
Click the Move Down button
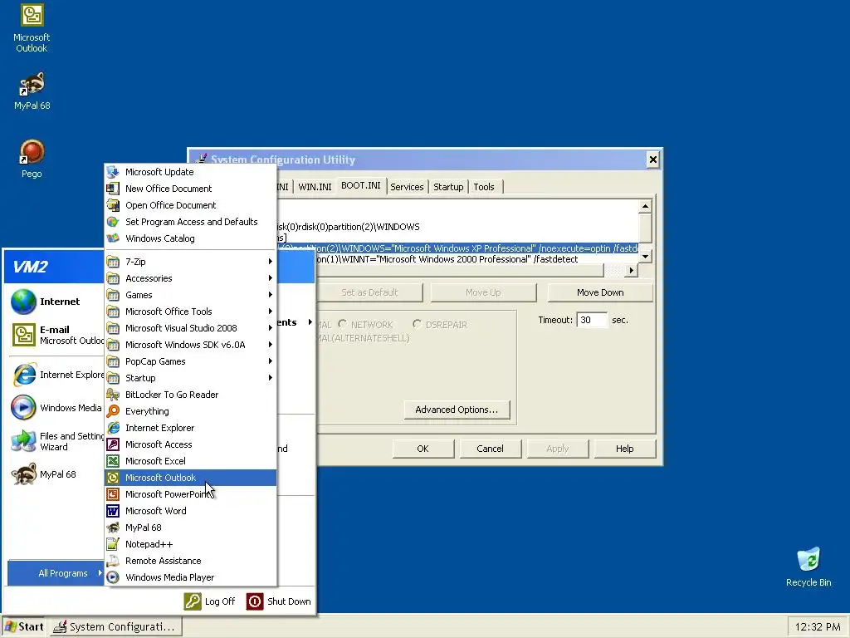coord(600,292)
